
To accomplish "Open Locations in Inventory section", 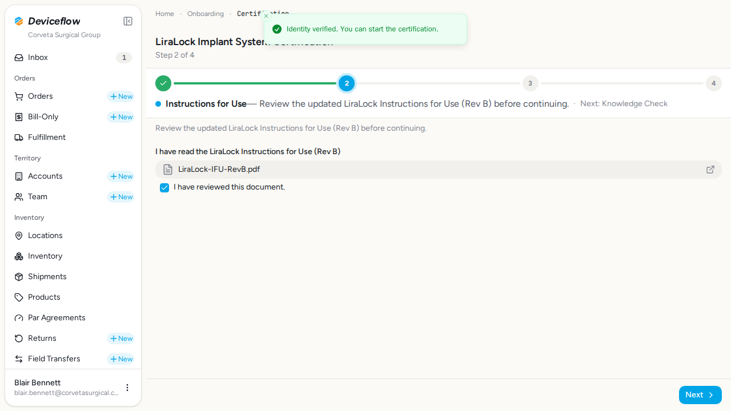I will 73,236.
